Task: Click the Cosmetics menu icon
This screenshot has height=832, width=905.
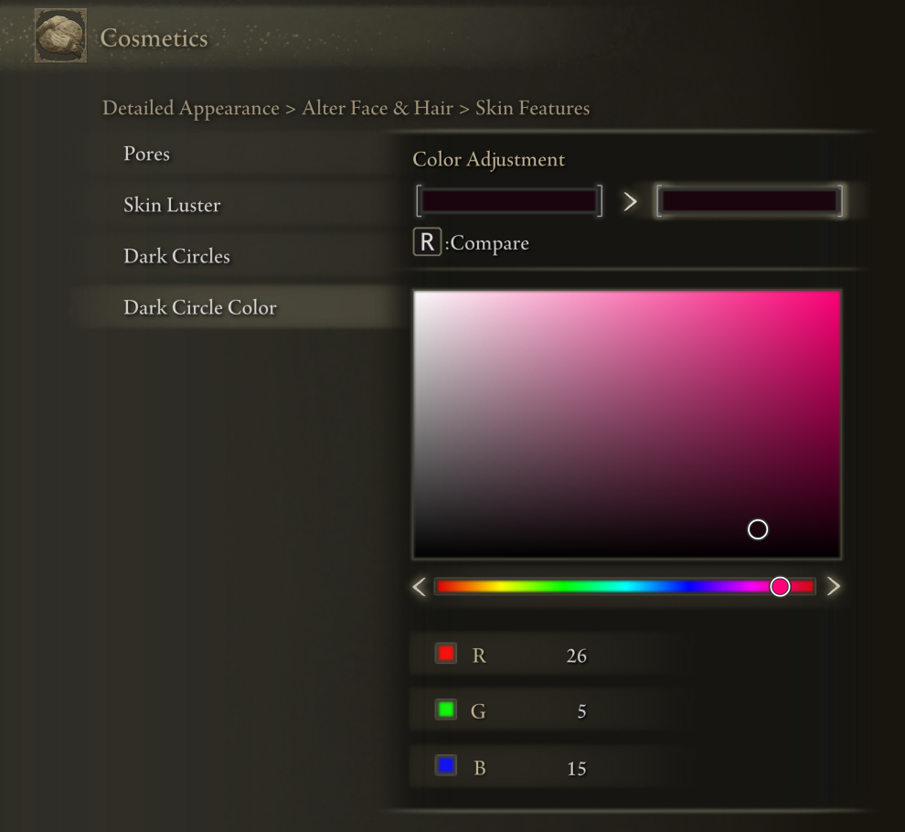Action: pyautogui.click(x=60, y=36)
